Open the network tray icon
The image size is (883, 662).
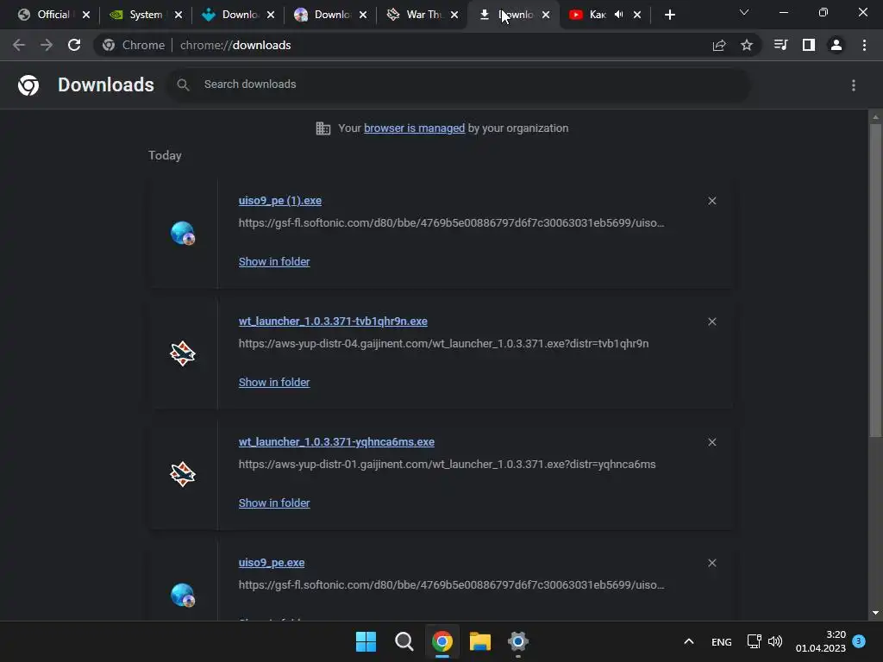754,641
